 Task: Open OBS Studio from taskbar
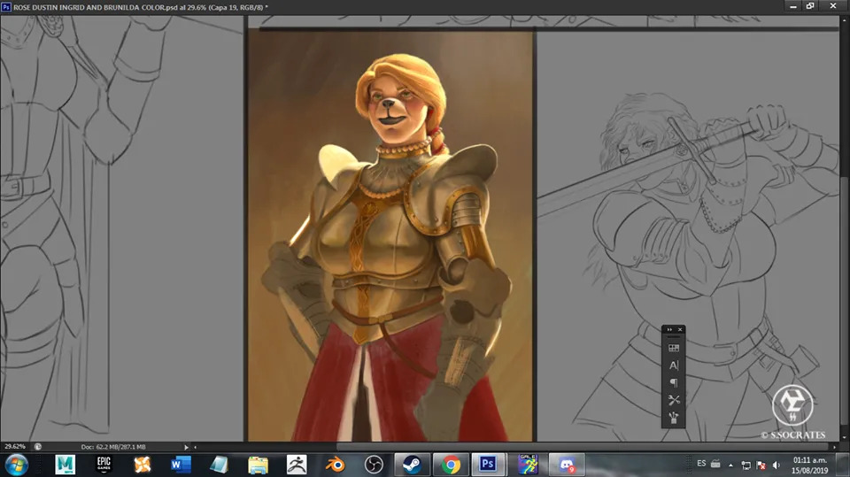(374, 465)
